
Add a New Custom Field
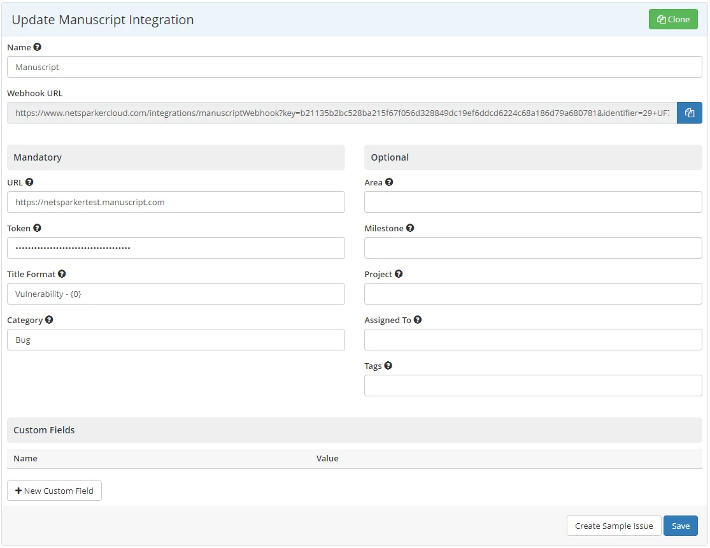(54, 491)
